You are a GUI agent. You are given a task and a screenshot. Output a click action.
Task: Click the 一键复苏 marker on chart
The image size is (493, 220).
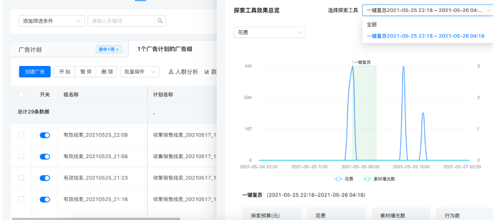[362, 62]
